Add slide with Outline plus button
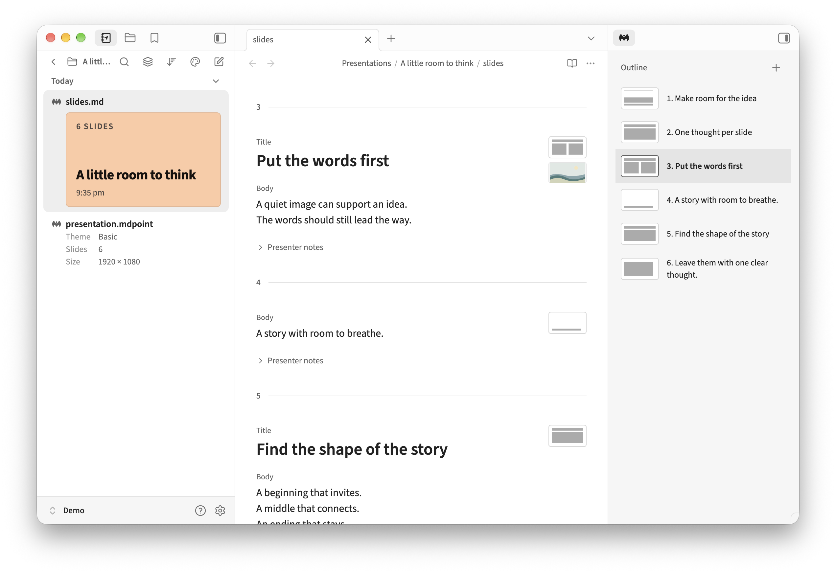The height and width of the screenshot is (573, 836). tap(776, 68)
